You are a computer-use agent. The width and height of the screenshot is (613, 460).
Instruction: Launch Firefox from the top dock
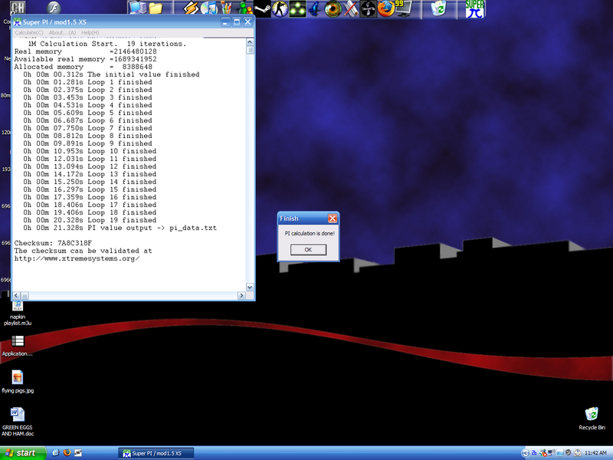(x=385, y=8)
